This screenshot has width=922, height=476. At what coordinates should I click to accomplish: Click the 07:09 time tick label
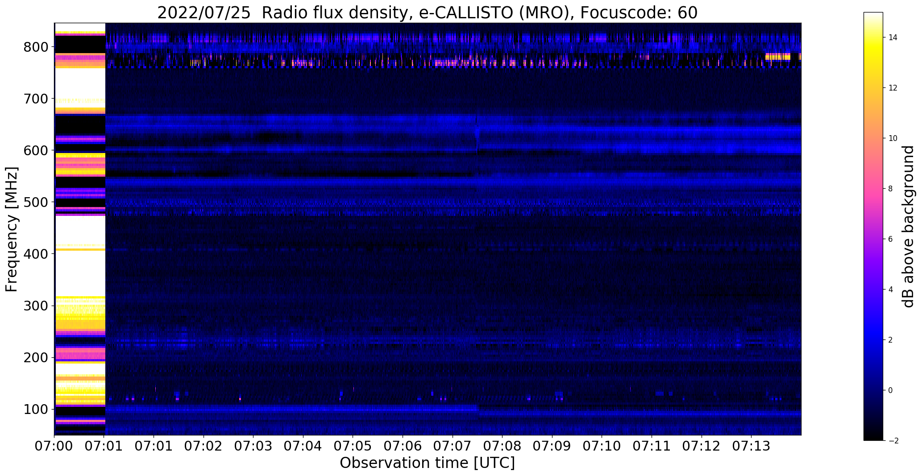(552, 446)
